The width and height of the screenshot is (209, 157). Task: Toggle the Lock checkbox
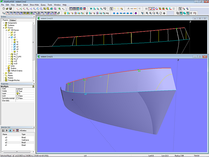click(17, 96)
